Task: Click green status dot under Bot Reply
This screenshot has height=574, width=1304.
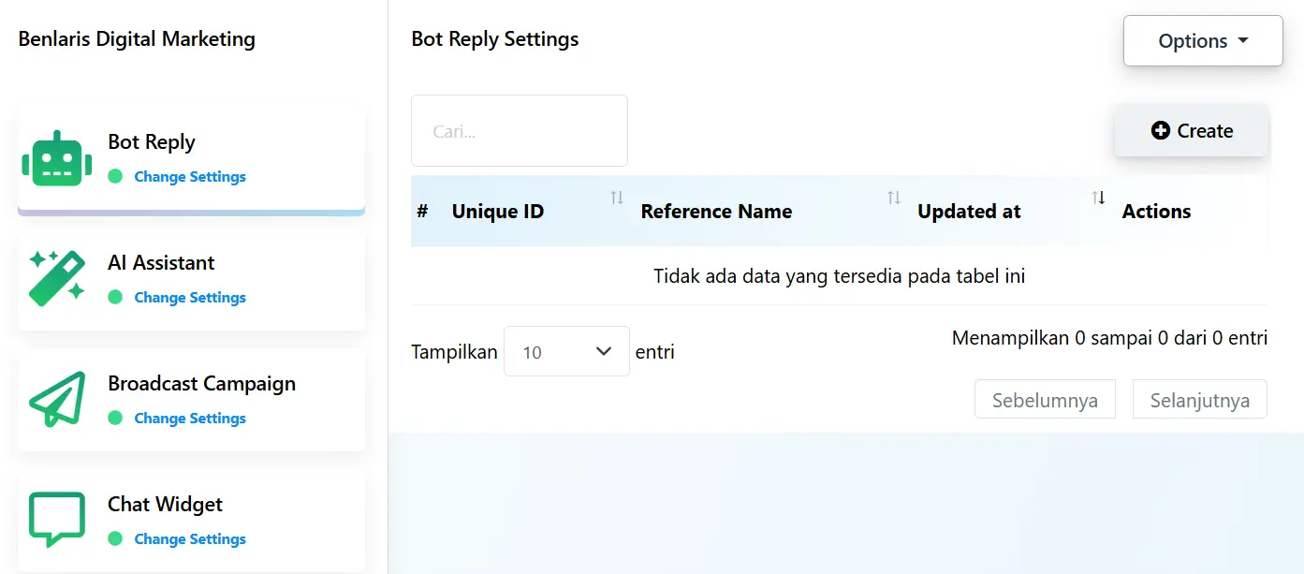Action: [115, 176]
